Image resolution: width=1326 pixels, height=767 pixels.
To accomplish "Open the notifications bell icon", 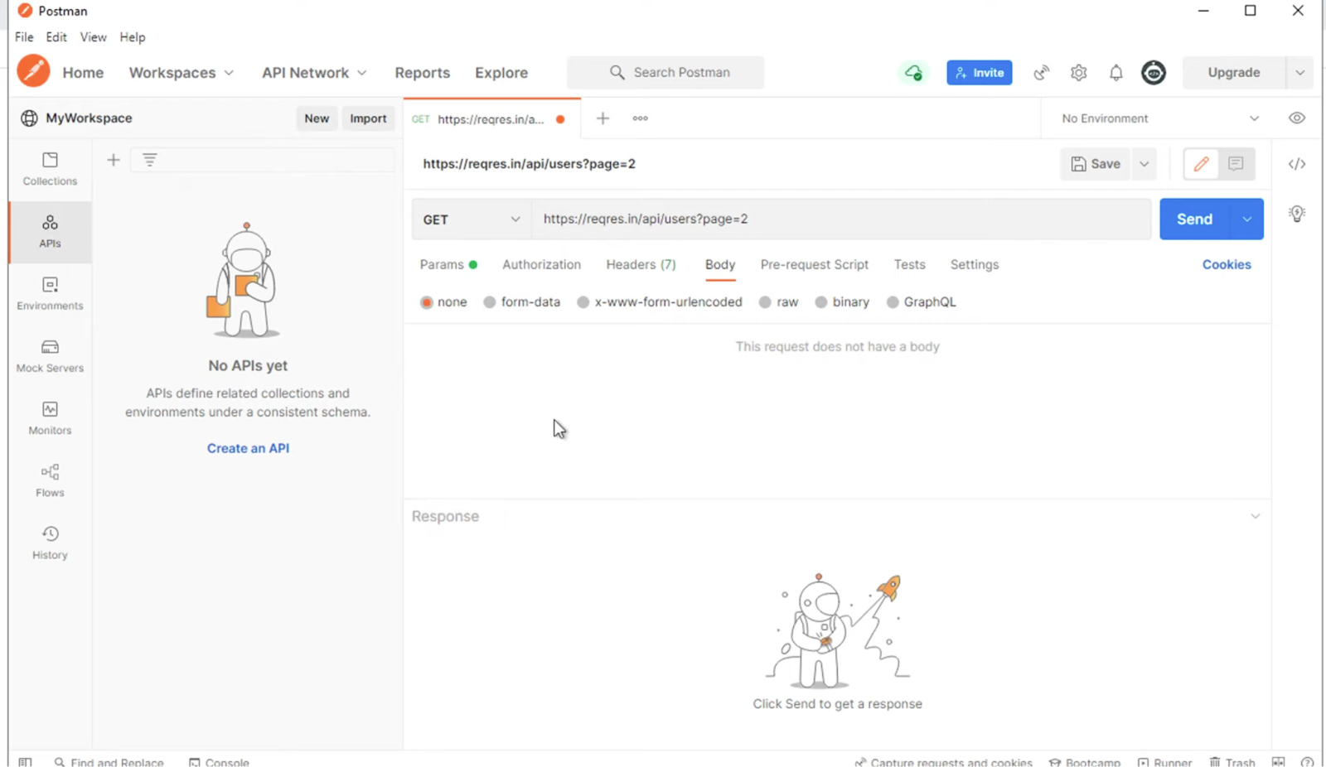I will [x=1116, y=73].
